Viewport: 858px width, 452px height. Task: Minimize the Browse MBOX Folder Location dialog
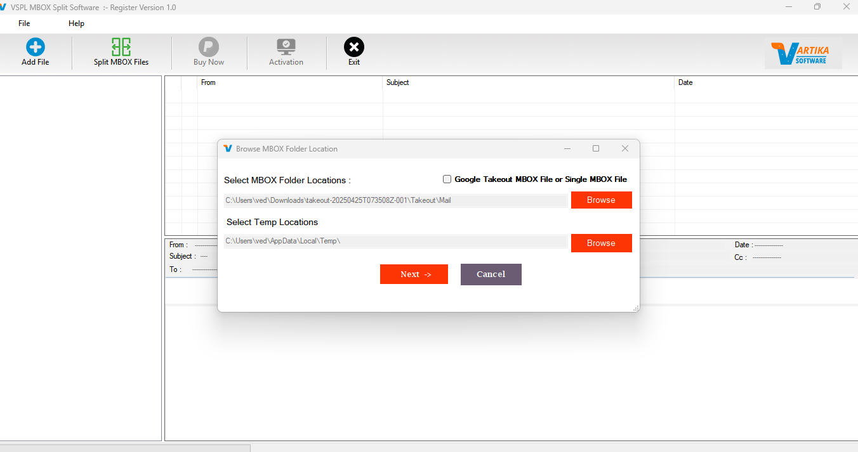567,148
